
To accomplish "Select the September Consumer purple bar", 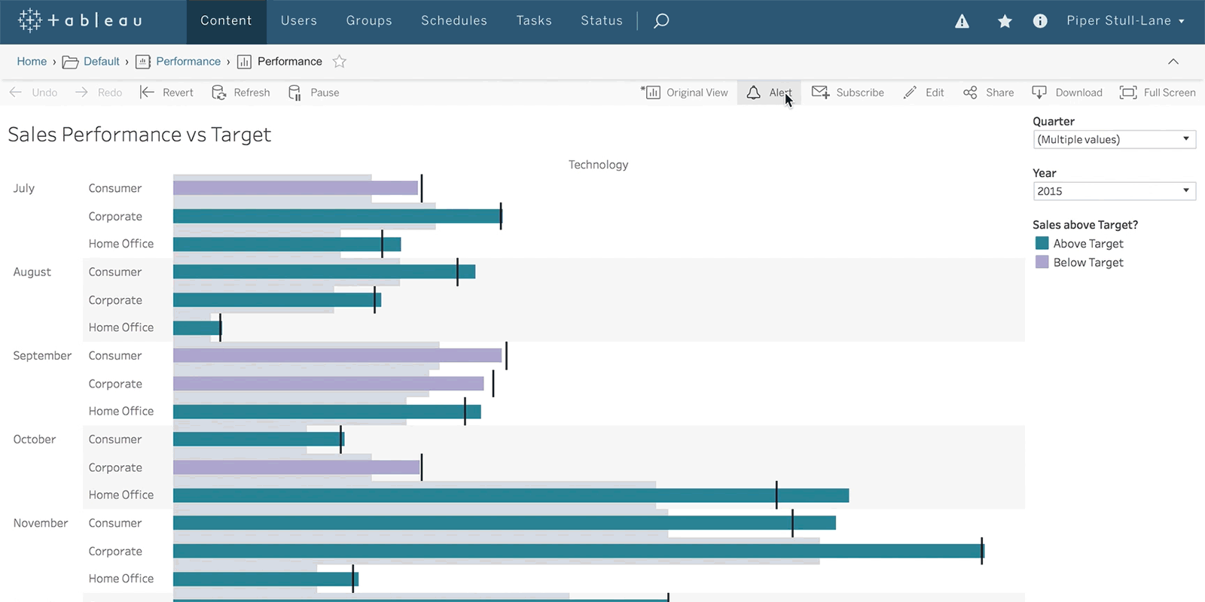I will click(x=337, y=355).
